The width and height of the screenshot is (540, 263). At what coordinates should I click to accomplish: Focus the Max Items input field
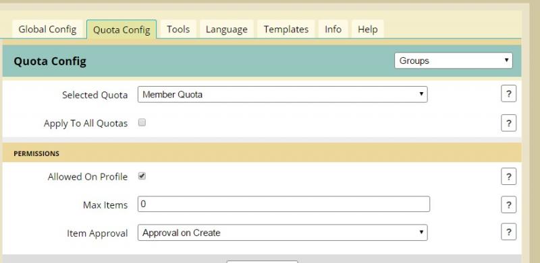click(283, 204)
